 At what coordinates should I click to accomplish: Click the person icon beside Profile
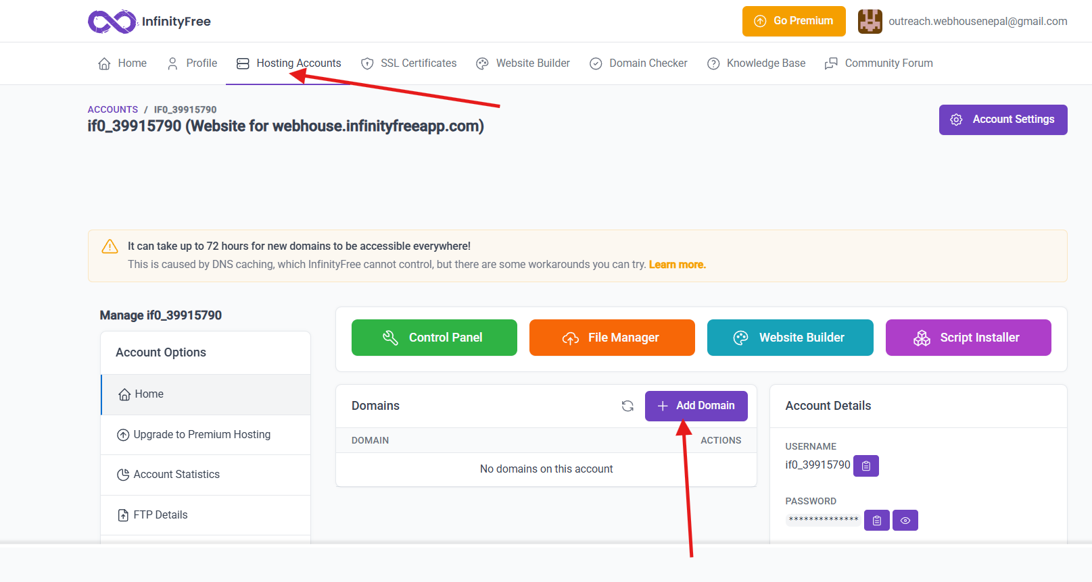click(x=172, y=63)
